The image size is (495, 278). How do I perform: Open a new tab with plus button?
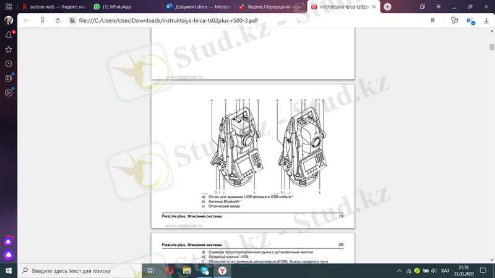[387, 7]
